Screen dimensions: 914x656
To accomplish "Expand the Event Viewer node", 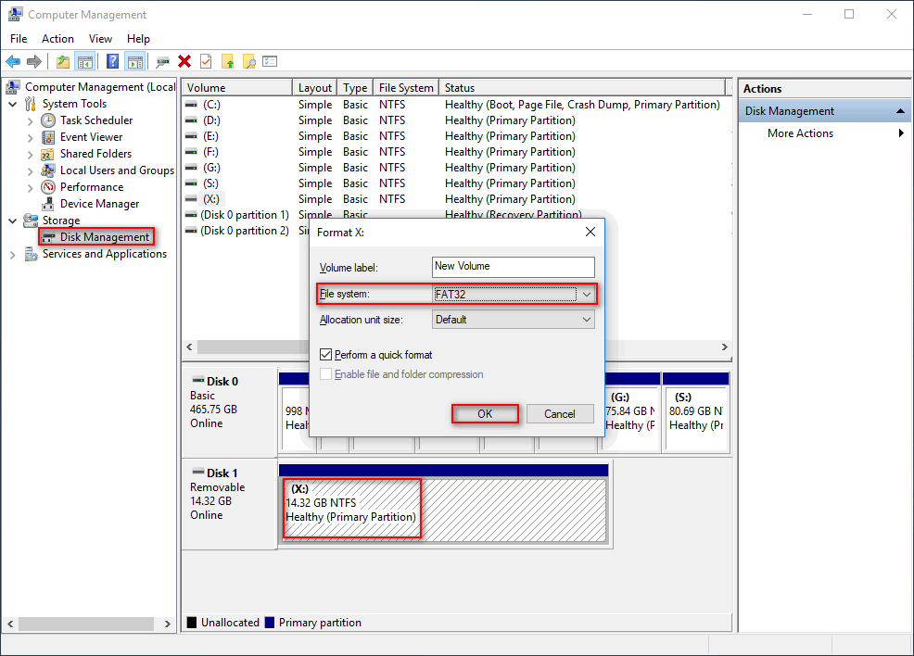I will click(x=31, y=138).
